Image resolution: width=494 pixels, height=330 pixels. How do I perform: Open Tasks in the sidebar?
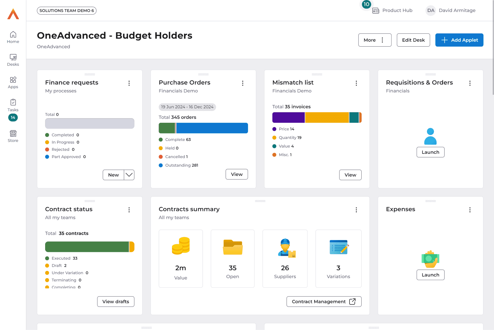[13, 105]
